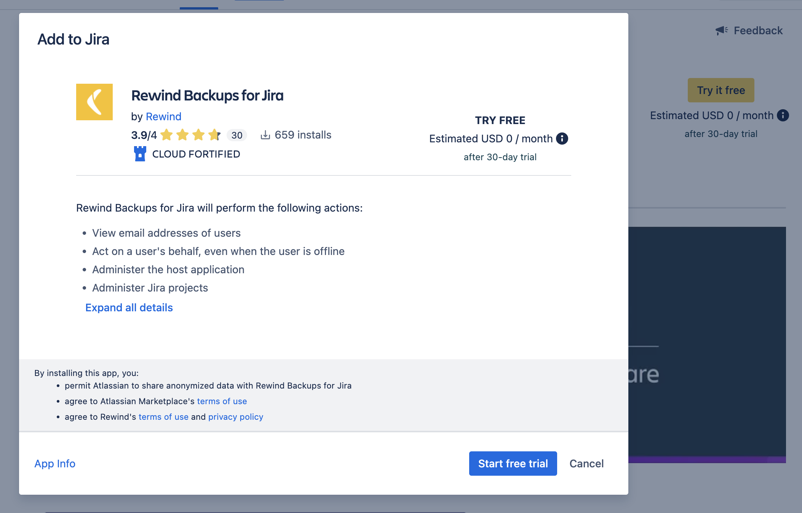Viewport: 802px width, 513px height.
Task: Open the Rewind vendor page
Action: point(163,116)
